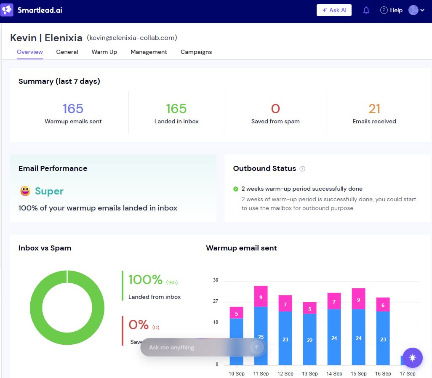This screenshot has width=432, height=378.
Task: Click the 17 Sep axis label
Action: [408, 374]
